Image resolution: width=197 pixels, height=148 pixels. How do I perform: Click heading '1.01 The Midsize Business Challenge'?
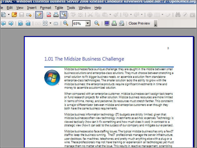84,59
